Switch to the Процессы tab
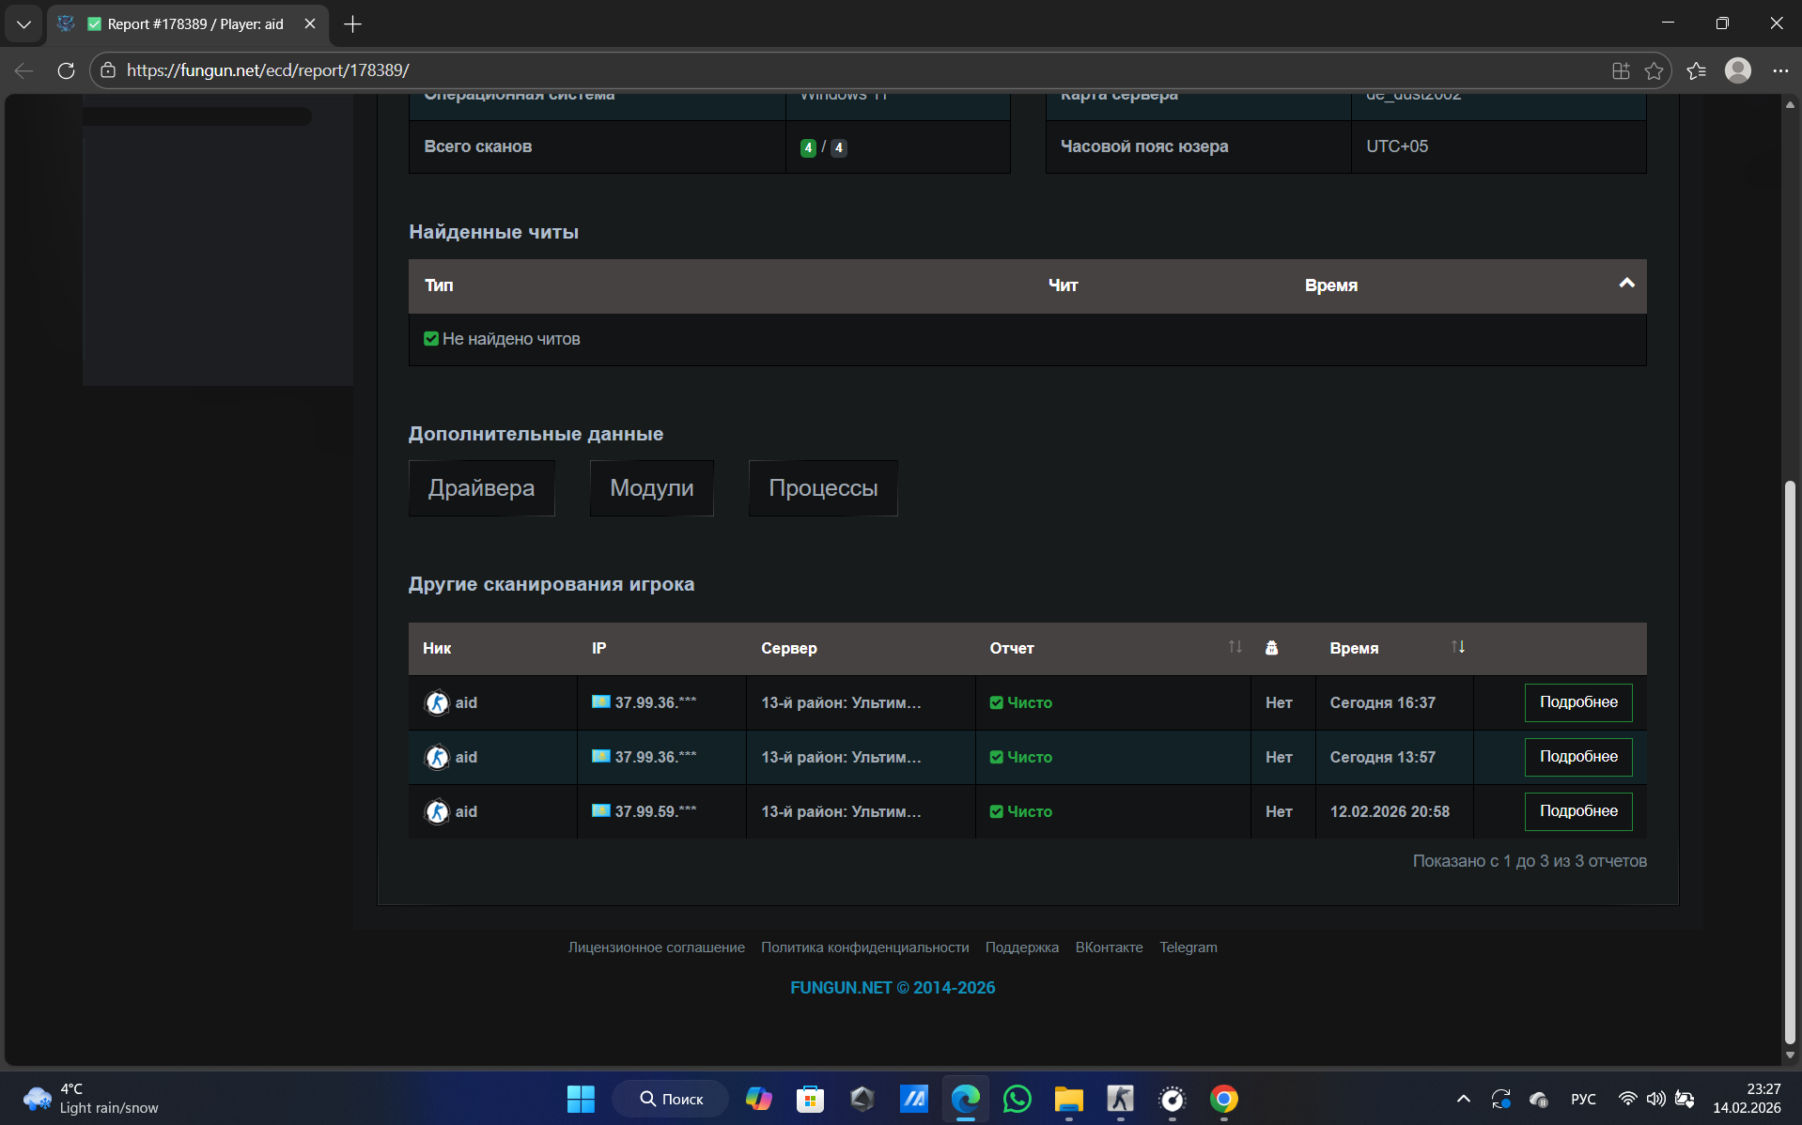 pos(823,488)
